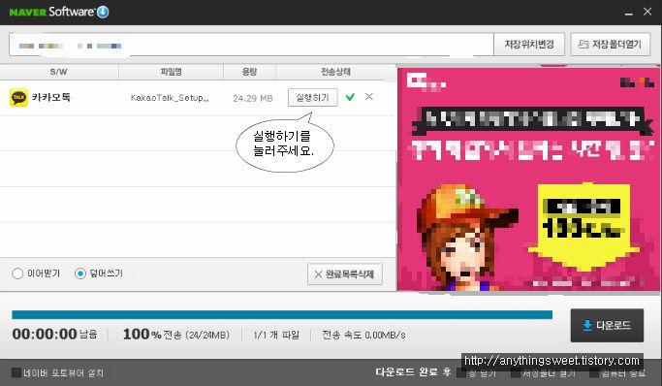Image resolution: width=662 pixels, height=386 pixels.
Task: Select the 덮어쓰기 radio option
Action: [x=80, y=273]
